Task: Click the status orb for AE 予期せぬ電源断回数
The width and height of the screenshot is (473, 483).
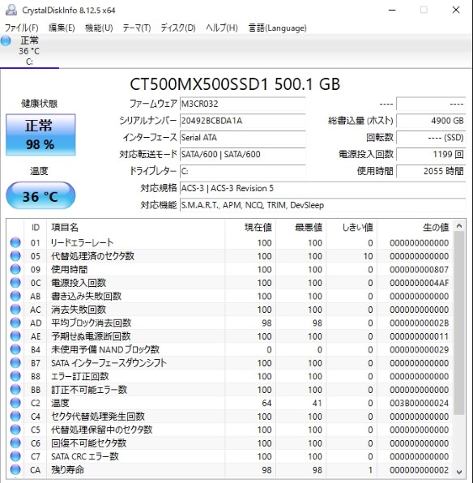Action: pyautogui.click(x=15, y=336)
